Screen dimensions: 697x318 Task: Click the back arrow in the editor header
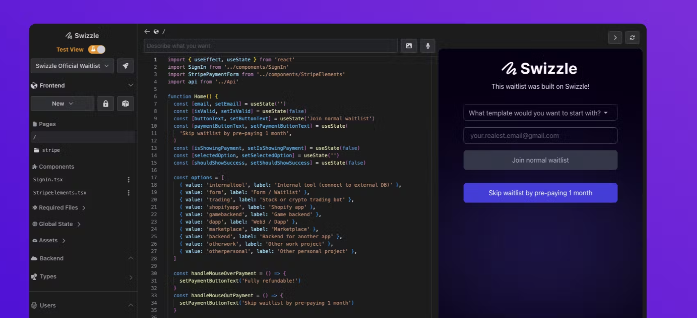tap(147, 31)
